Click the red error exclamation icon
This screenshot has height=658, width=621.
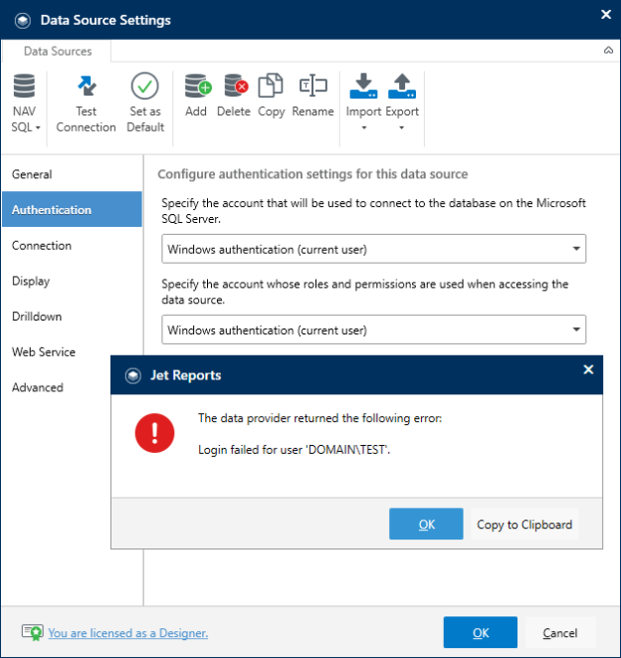[154, 433]
